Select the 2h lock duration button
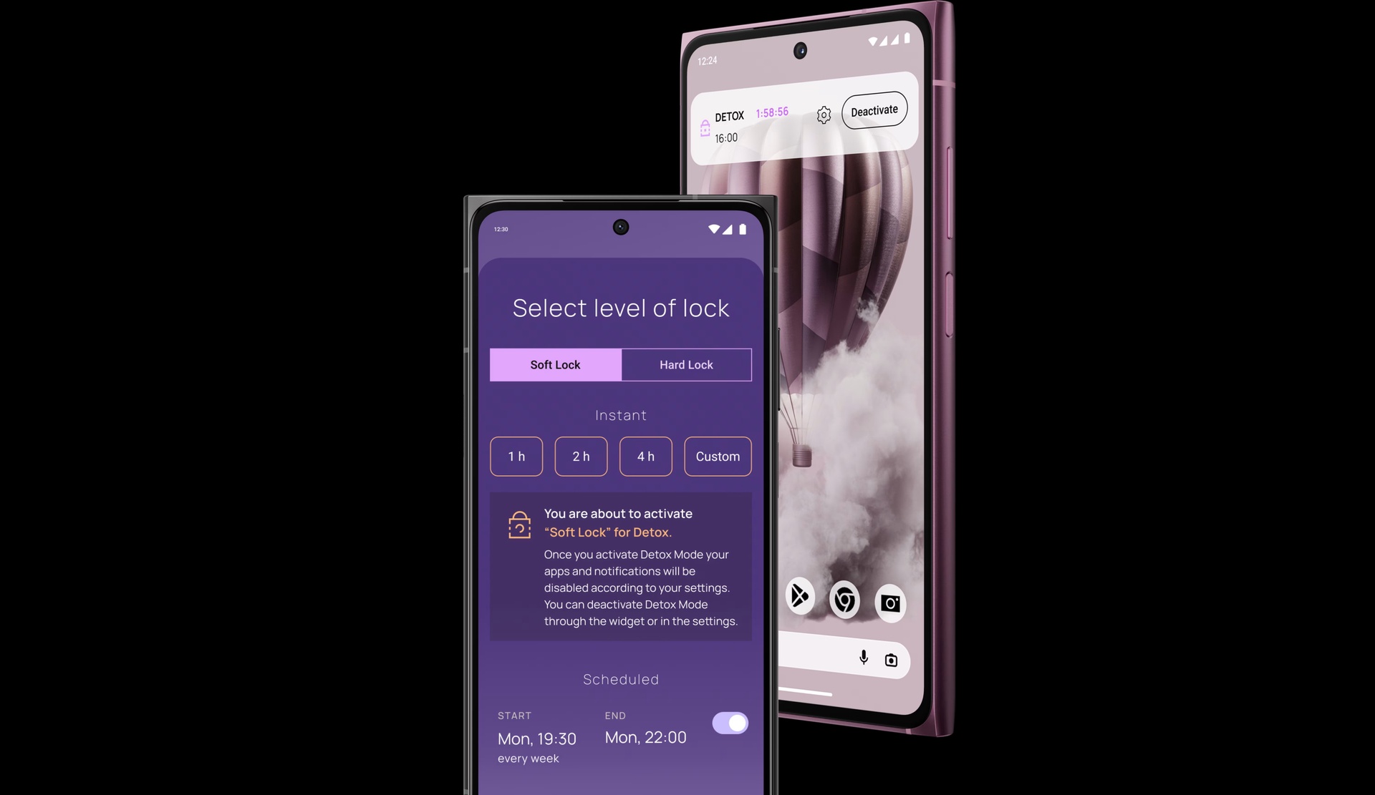 pyautogui.click(x=581, y=457)
